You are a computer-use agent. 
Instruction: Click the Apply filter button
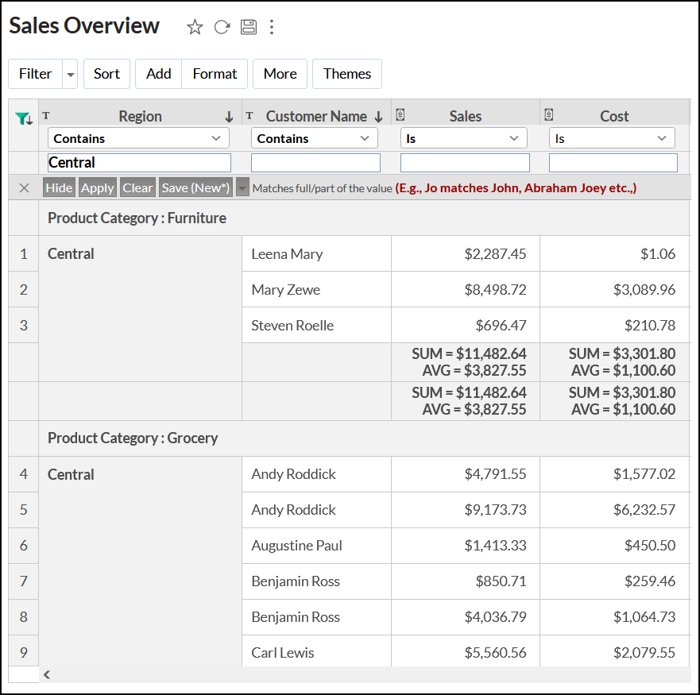click(x=98, y=188)
